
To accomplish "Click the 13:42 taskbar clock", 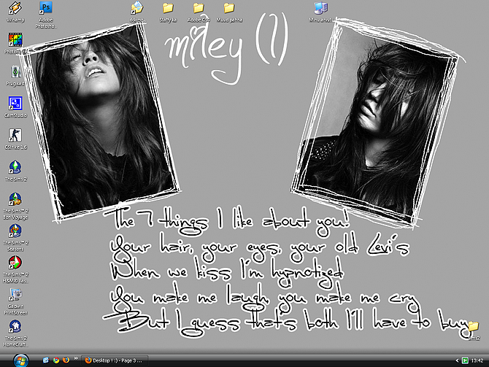I will click(477, 360).
